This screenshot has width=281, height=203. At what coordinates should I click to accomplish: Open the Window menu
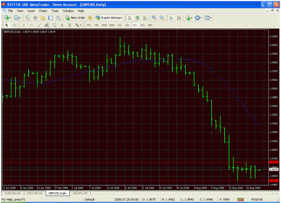tap(68, 11)
